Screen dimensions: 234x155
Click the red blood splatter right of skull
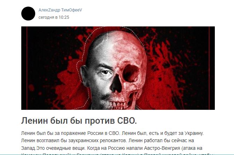[164, 71]
